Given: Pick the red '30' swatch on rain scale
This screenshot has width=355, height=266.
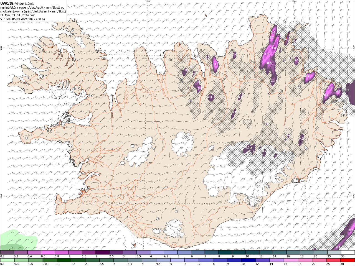Looking at the screenshot, I should pos(348,260).
